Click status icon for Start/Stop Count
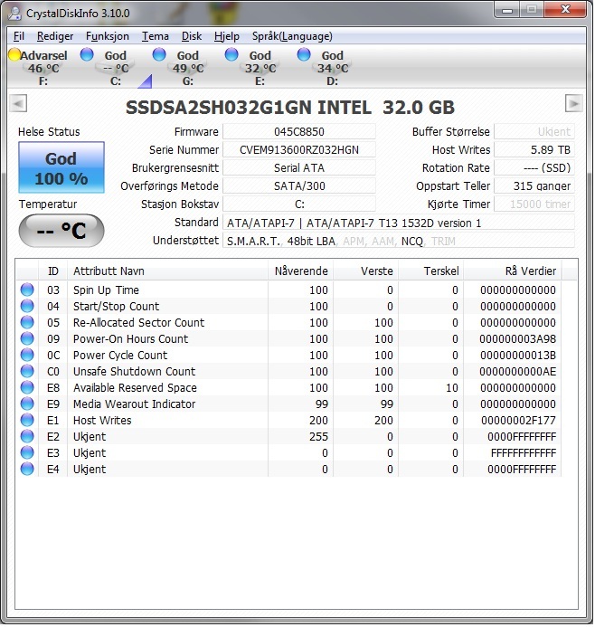This screenshot has width=595, height=627. coord(27,306)
